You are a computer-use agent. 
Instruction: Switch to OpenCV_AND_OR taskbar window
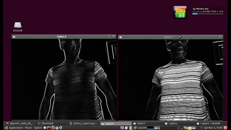[x=21, y=123]
